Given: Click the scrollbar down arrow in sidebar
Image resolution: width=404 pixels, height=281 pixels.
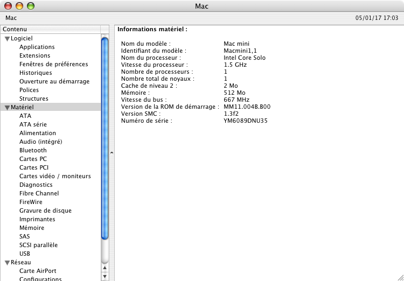Looking at the screenshot, I should tap(105, 277).
